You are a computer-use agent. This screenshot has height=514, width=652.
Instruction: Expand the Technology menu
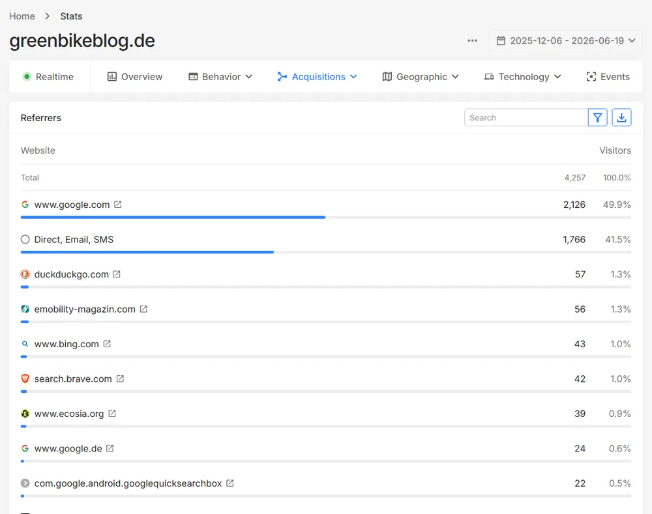point(523,77)
